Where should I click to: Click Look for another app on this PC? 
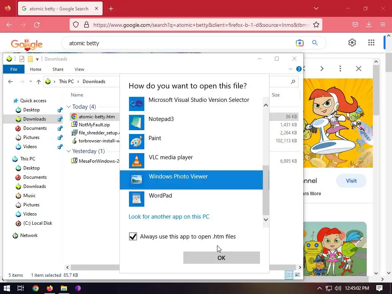coord(169,217)
